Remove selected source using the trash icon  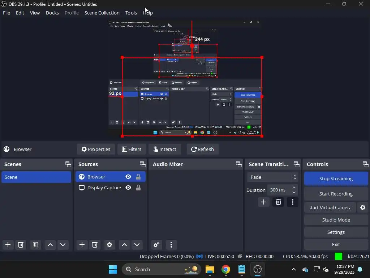point(95,245)
